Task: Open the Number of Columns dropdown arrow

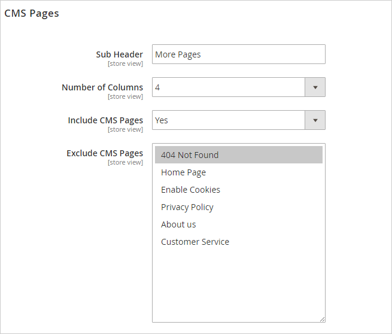Action: pos(315,87)
